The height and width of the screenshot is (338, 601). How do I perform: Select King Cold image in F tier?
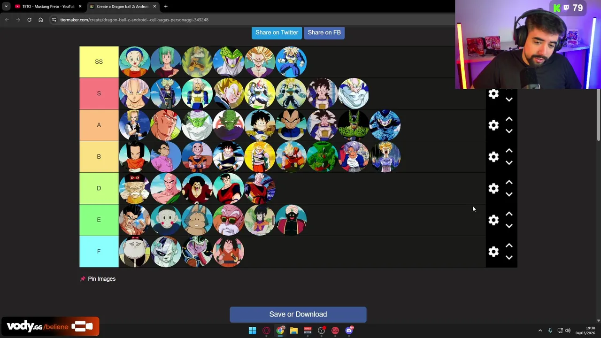(197, 252)
